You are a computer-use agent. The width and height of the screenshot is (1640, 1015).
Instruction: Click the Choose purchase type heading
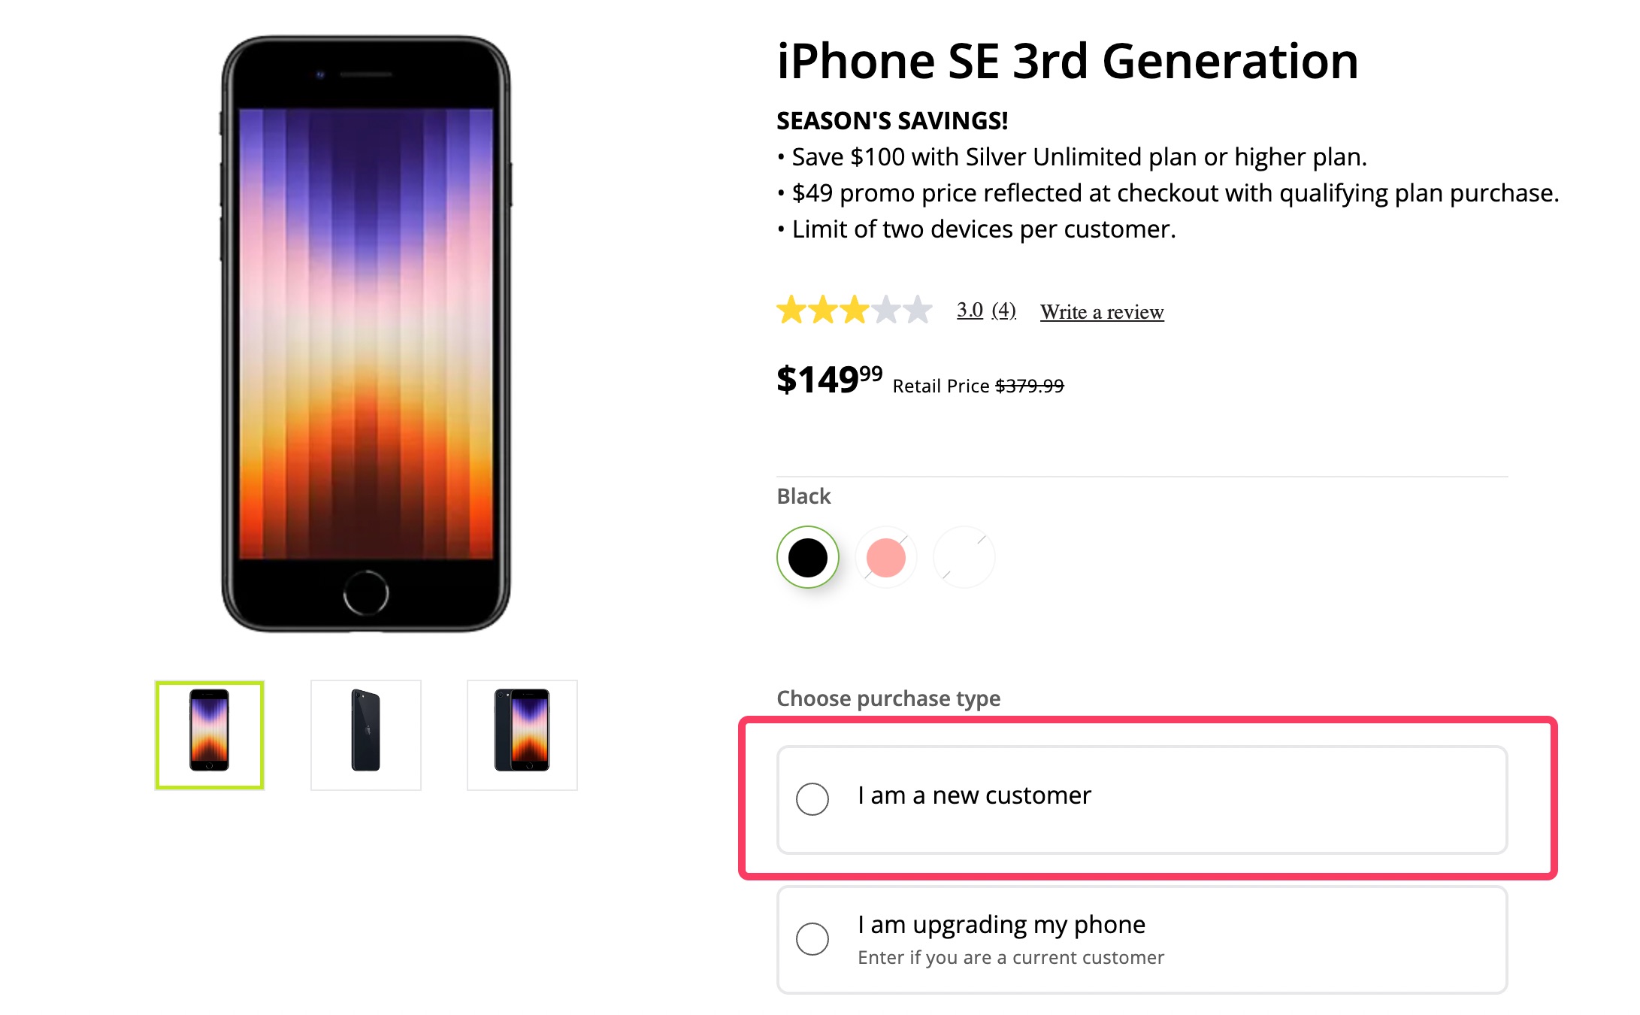888,698
